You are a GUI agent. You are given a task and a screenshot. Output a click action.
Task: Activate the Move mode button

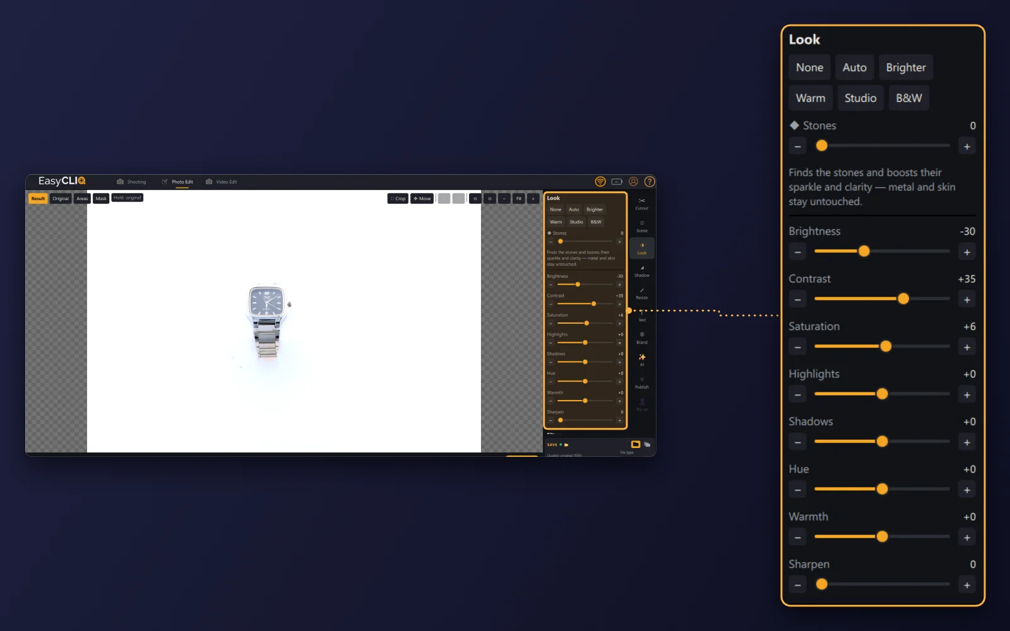[422, 198]
